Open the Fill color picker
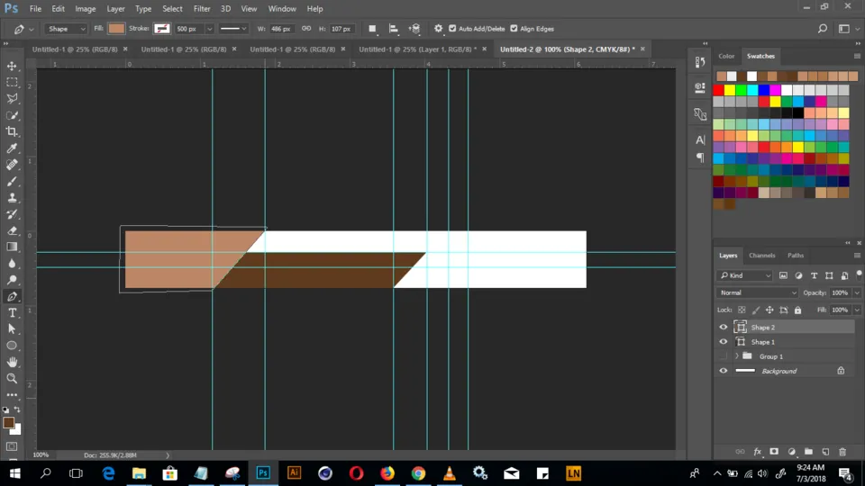This screenshot has height=486, width=865. pyautogui.click(x=116, y=29)
